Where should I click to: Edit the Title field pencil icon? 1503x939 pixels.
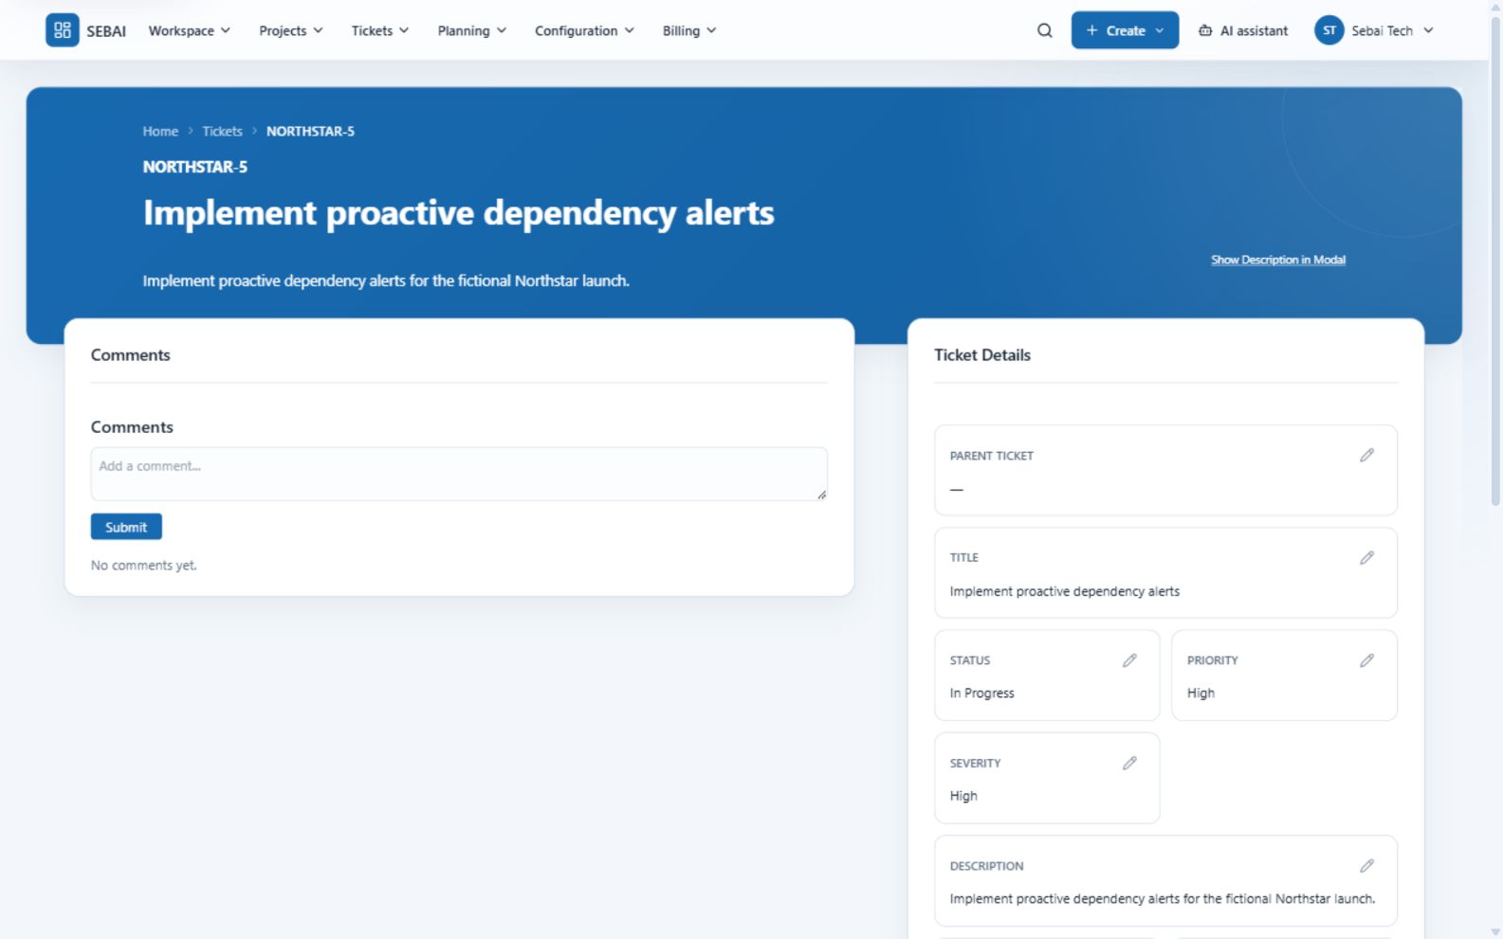coord(1366,557)
